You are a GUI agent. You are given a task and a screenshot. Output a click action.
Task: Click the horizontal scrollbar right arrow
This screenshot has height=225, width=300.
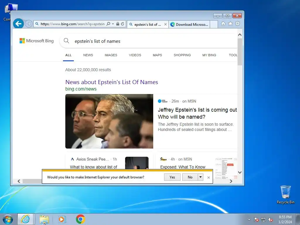(231, 181)
